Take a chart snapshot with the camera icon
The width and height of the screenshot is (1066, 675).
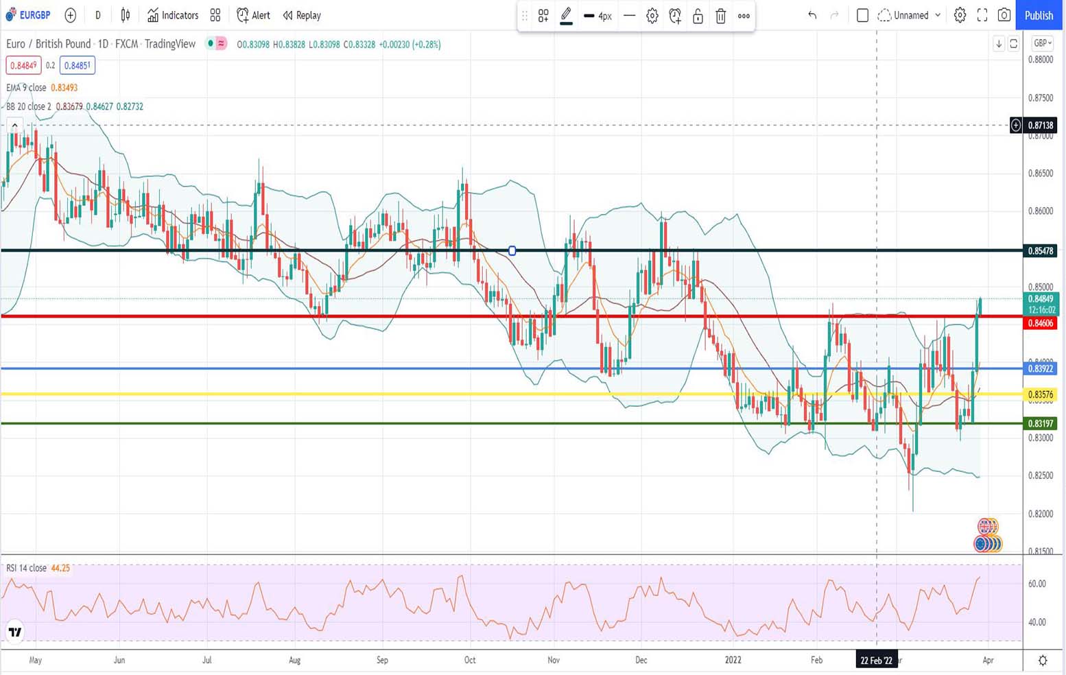(1004, 15)
